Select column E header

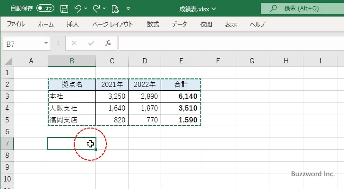(x=181, y=61)
